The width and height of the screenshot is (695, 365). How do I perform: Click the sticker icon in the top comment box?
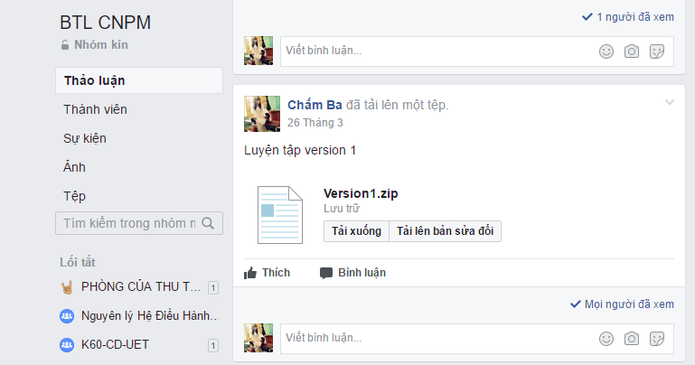click(658, 51)
